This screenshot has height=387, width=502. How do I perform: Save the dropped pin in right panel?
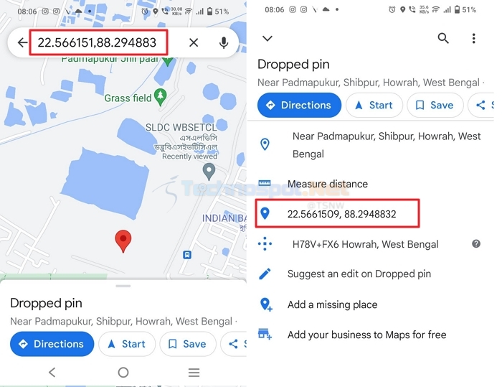click(435, 105)
